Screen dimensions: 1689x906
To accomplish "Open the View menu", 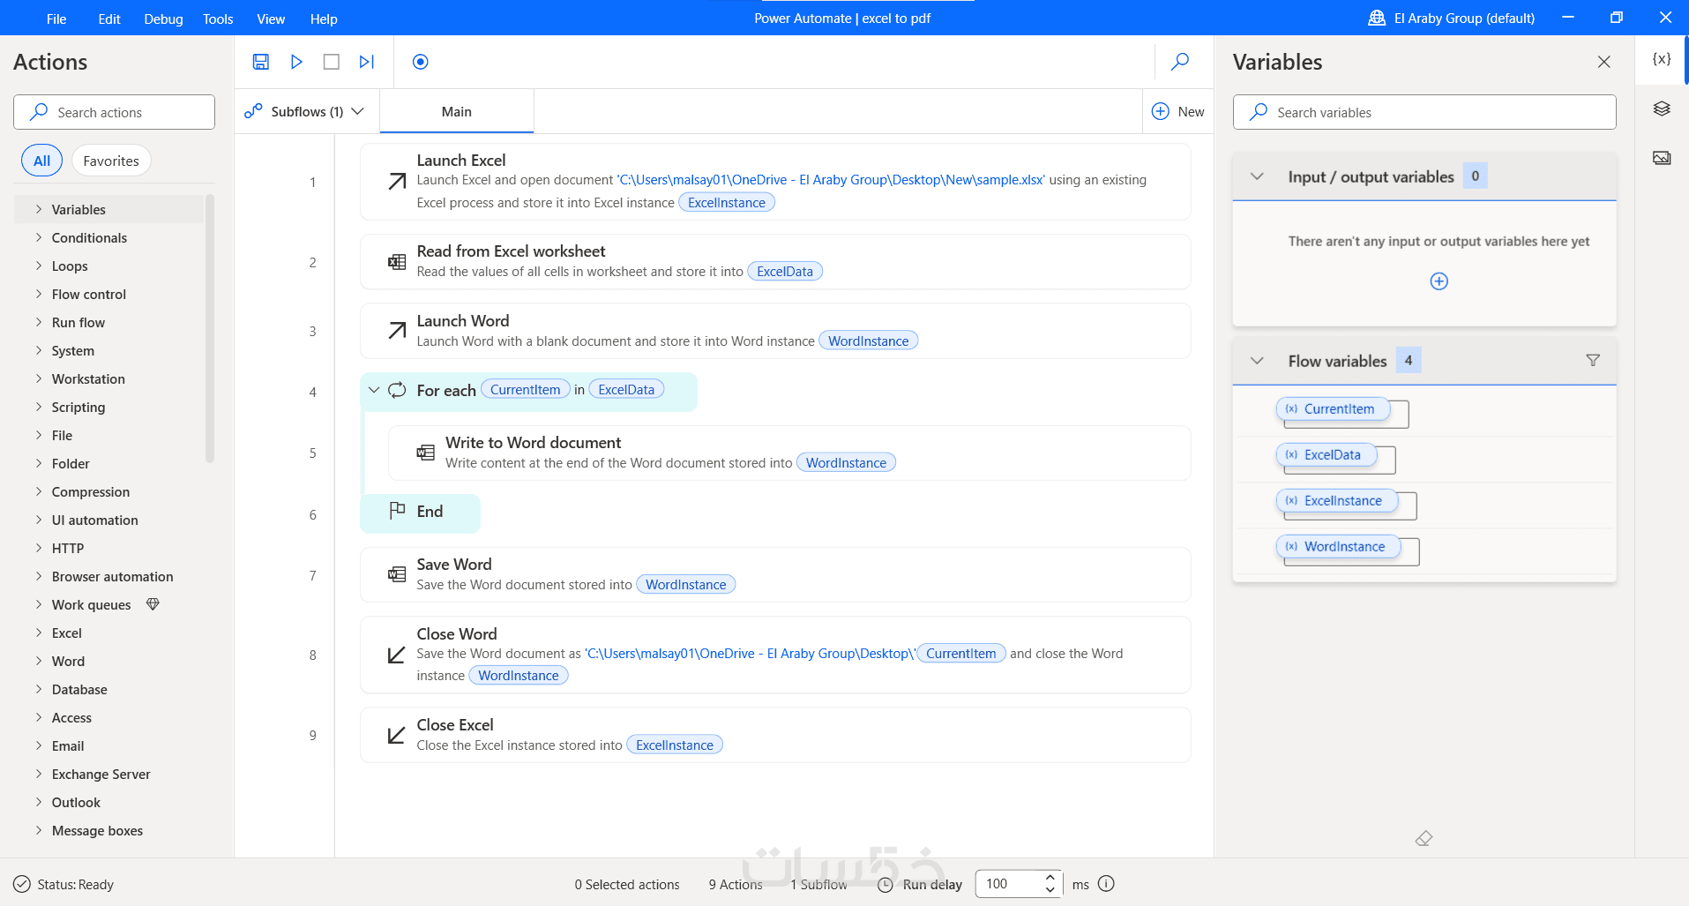I will (x=271, y=19).
